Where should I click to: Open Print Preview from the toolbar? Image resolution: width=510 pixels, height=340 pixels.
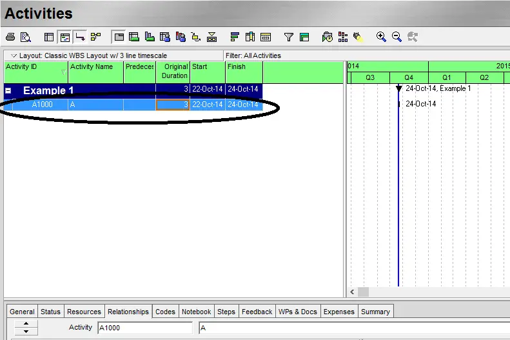[x=25, y=37]
